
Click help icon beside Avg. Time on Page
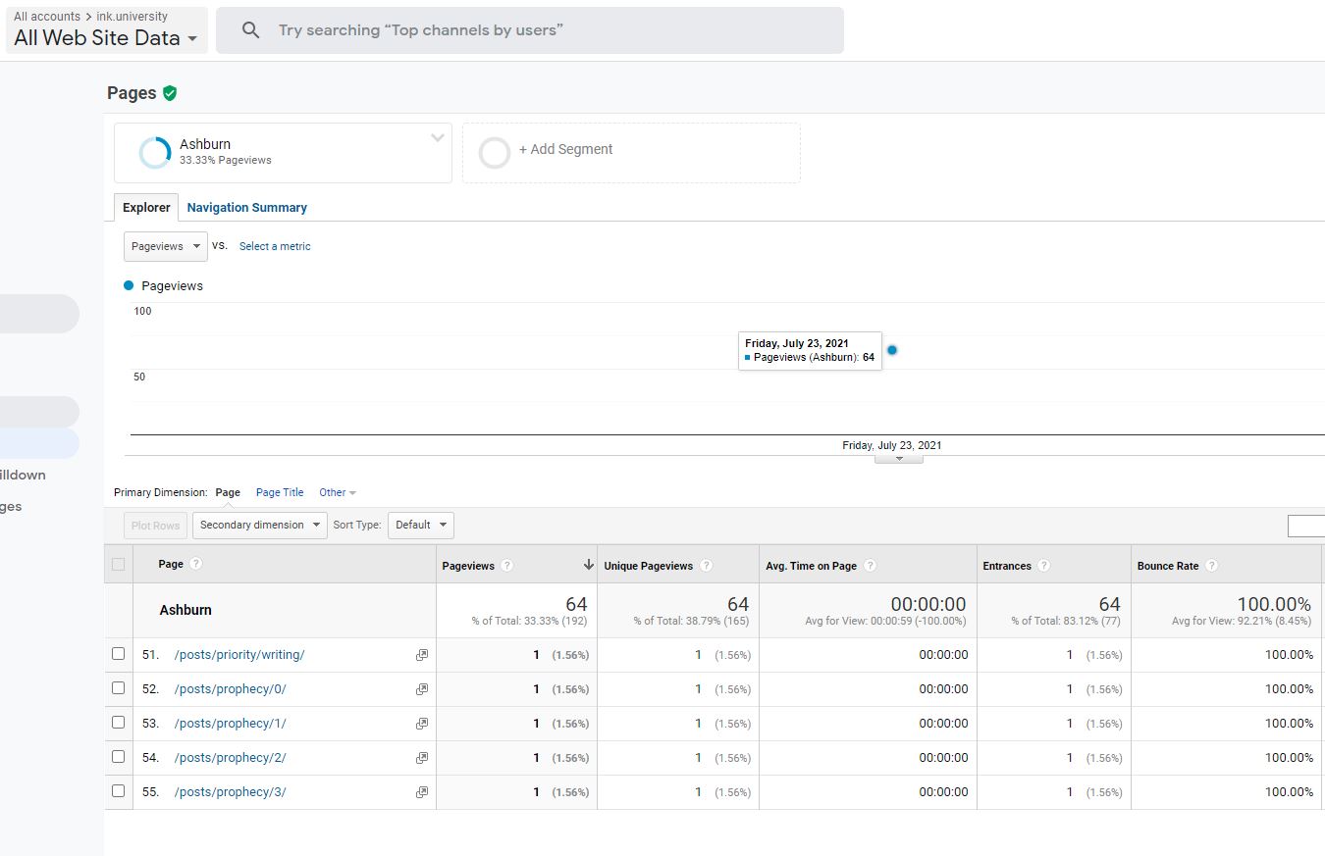point(870,566)
